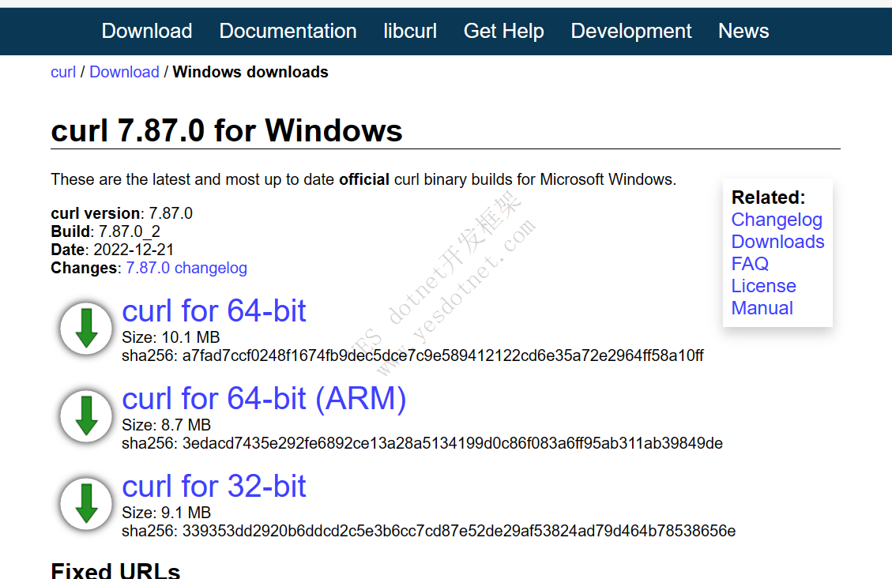Open the Documentation menu
892x579 pixels.
point(288,31)
